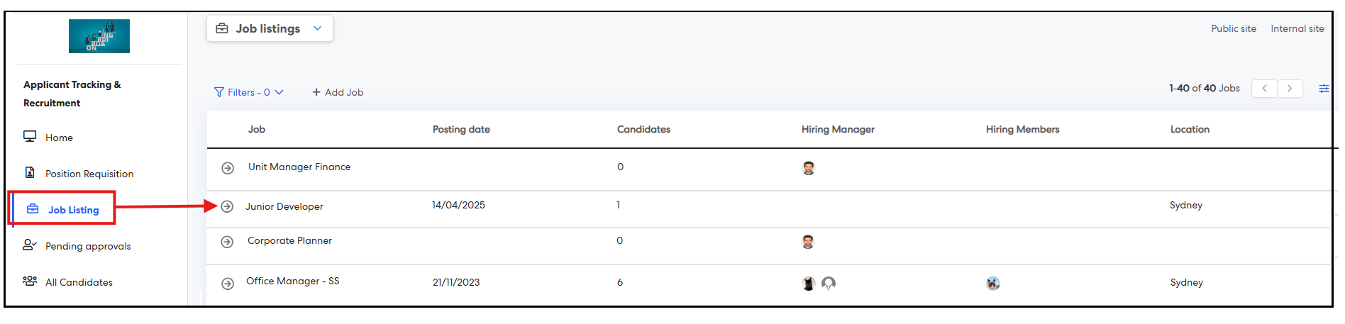Screen dimensions: 1345x324
Task: Open the Unit Manager Finance row arrow icon
Action: coord(228,168)
